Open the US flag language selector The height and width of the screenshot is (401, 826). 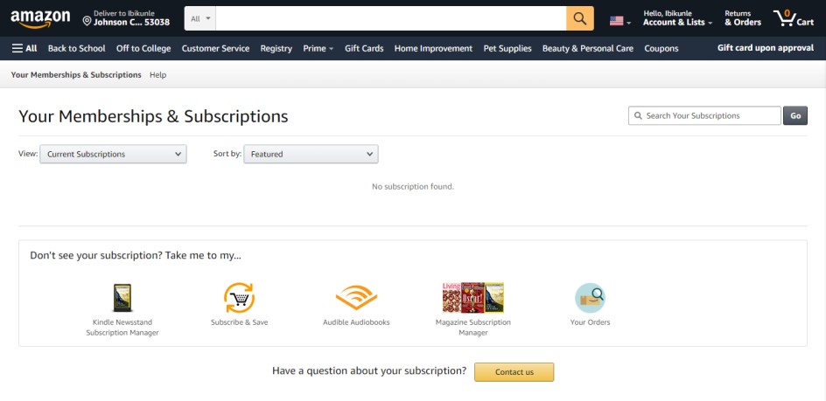[620, 21]
